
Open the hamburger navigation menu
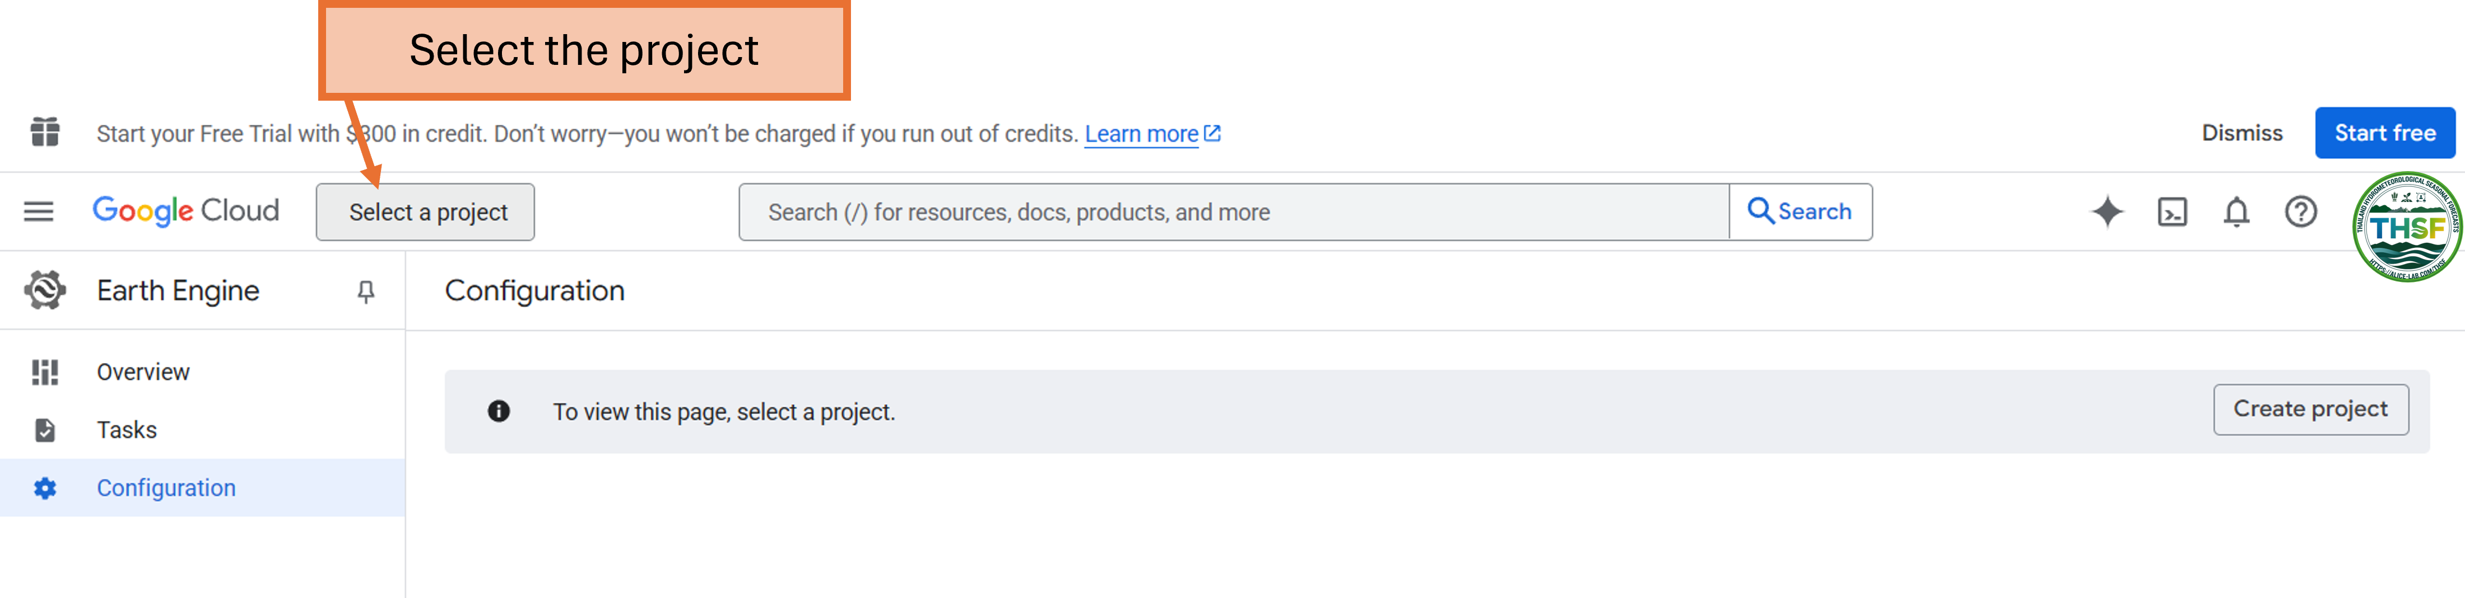point(38,211)
